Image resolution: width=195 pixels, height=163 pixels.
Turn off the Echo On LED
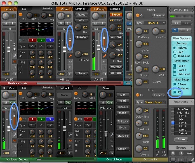pos(138,95)
